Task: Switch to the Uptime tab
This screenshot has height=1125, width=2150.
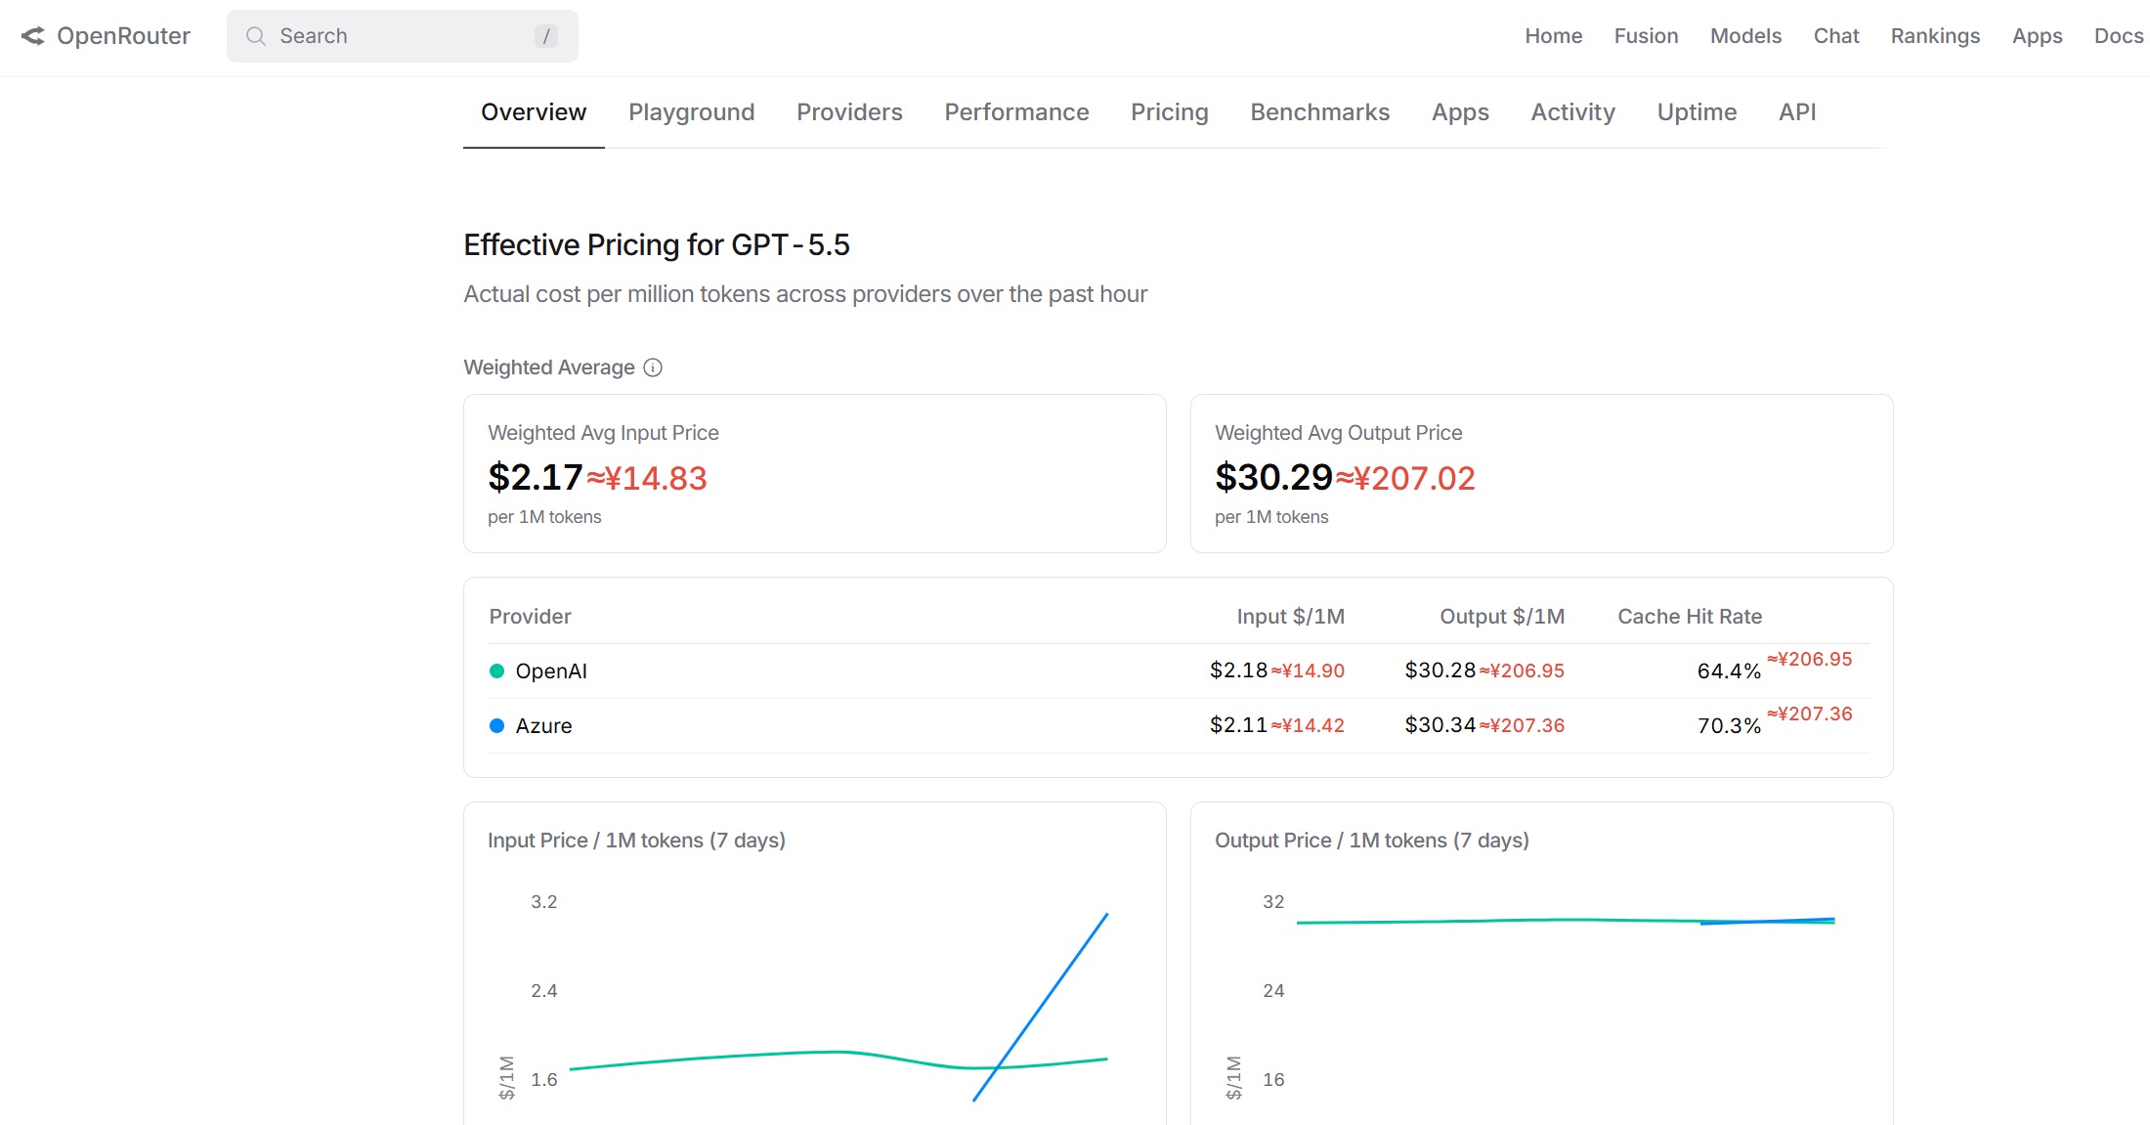Action: (1696, 112)
